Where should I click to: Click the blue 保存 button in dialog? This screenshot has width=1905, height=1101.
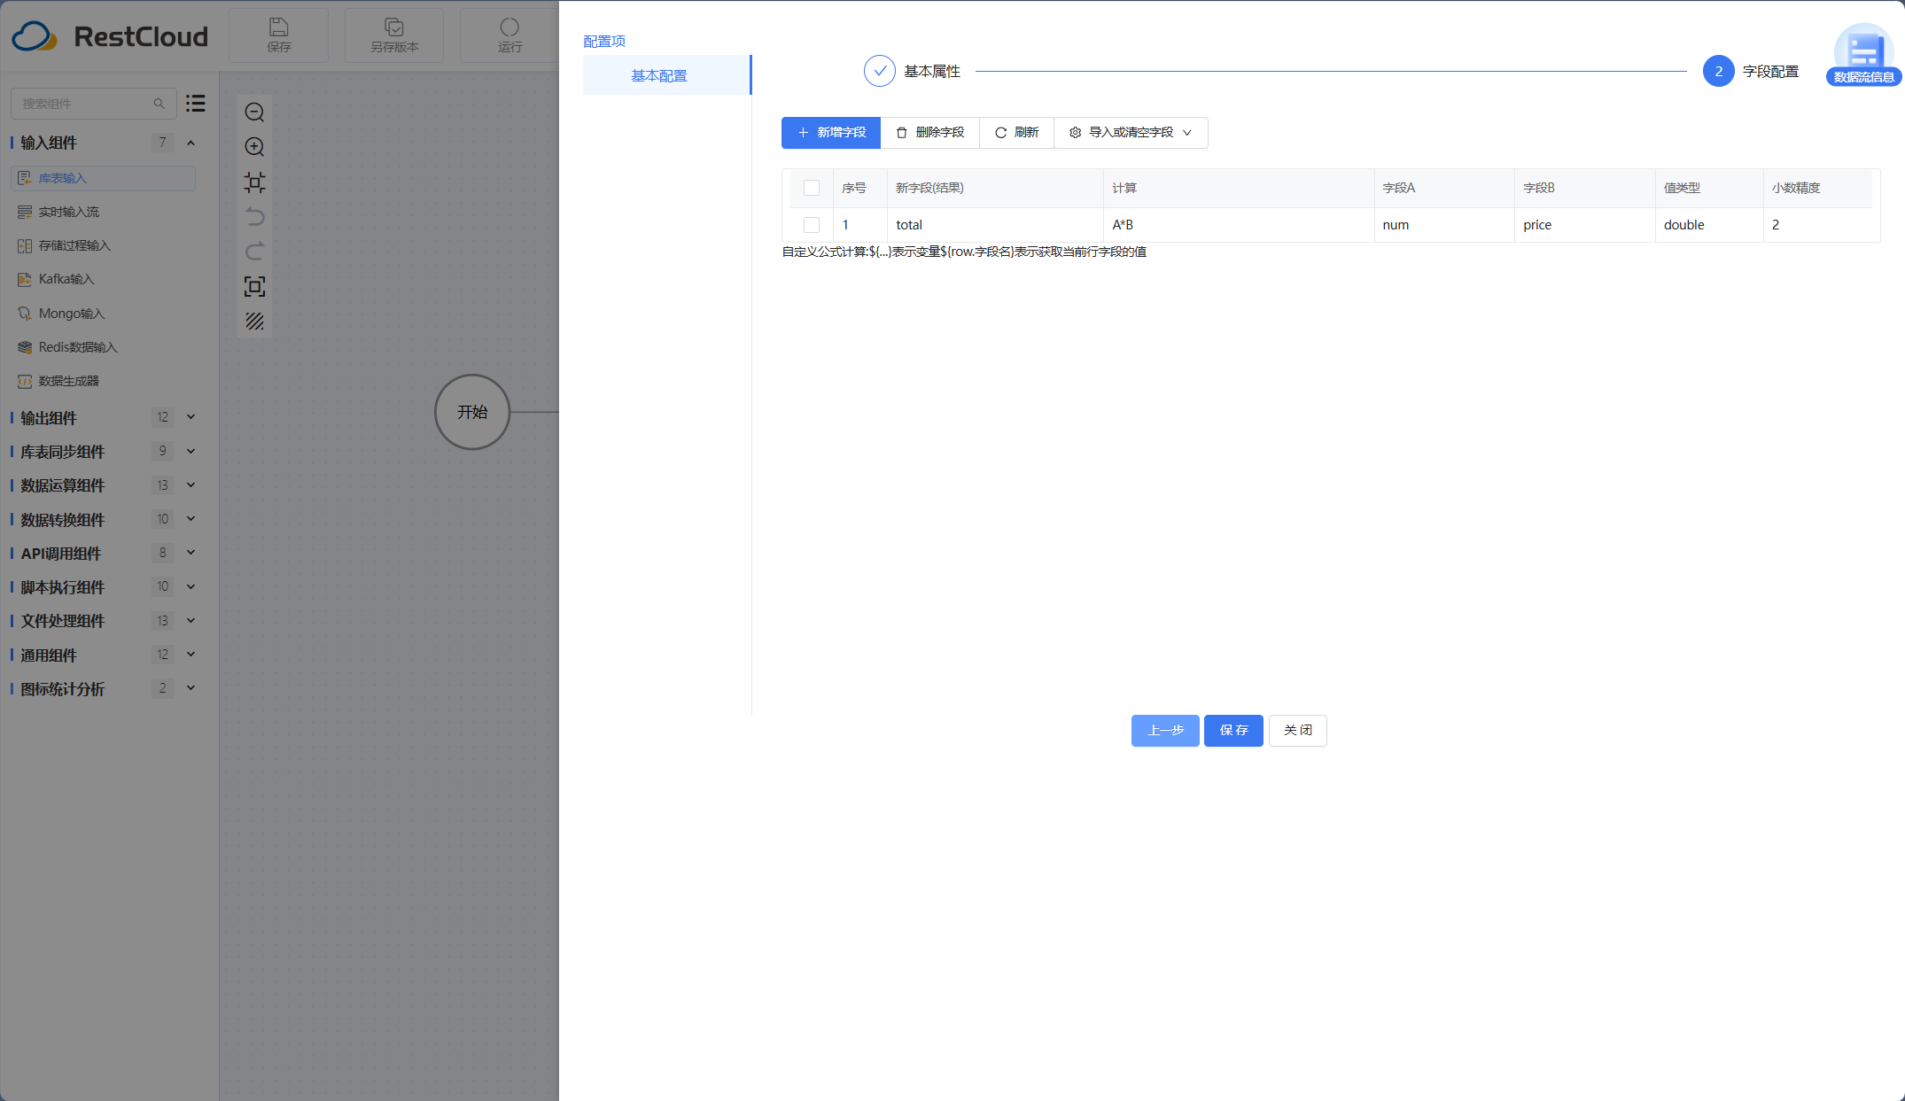(1233, 731)
